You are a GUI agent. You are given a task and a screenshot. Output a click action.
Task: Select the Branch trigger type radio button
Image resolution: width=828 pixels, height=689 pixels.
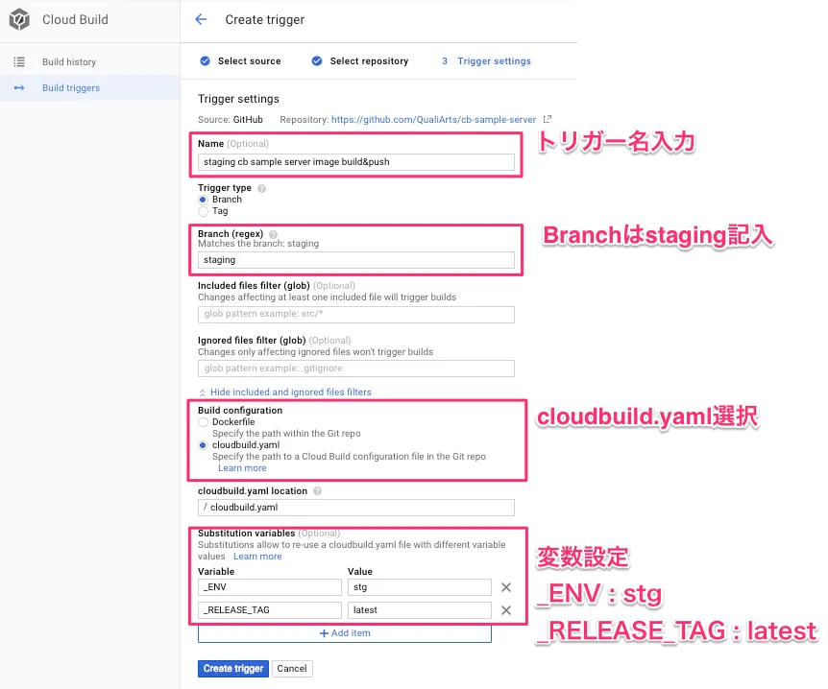tap(203, 200)
